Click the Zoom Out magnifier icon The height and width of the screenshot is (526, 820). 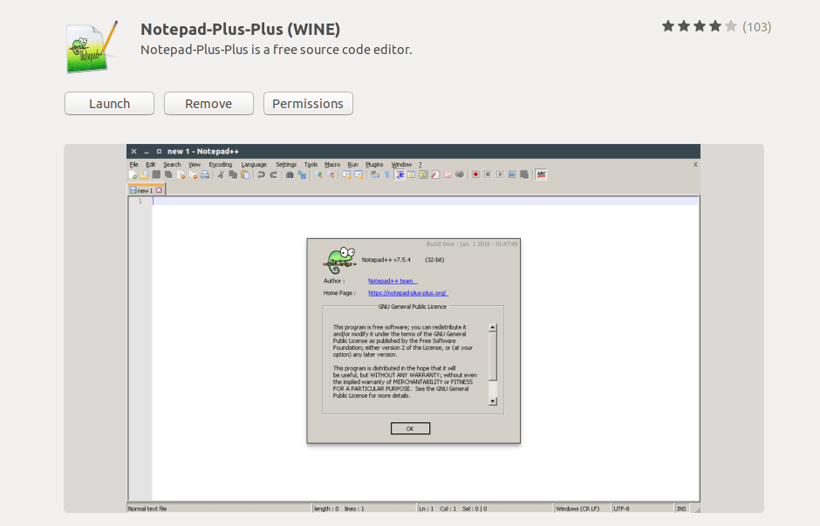coord(331,174)
